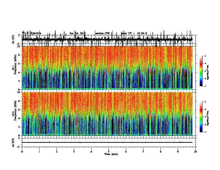Click the '8' kHz tick of ch.1 frequency axis
Screen dimensions: 220x170
tap(19, 55)
